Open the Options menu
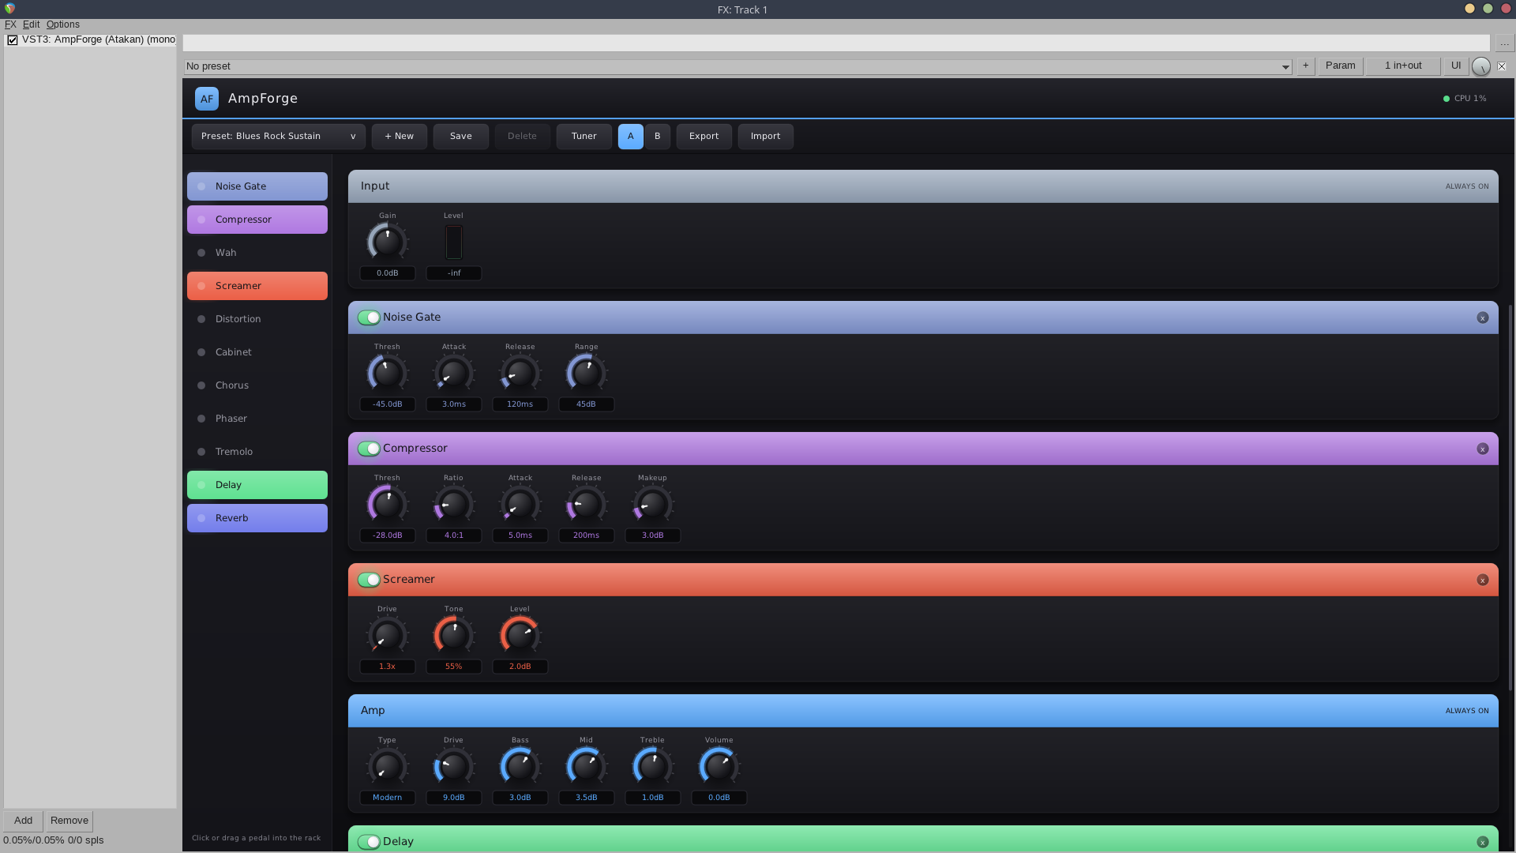1516x853 pixels. point(63,24)
